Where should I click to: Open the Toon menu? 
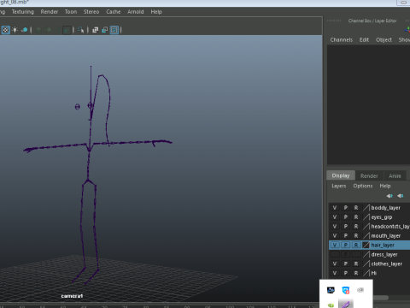click(x=71, y=12)
